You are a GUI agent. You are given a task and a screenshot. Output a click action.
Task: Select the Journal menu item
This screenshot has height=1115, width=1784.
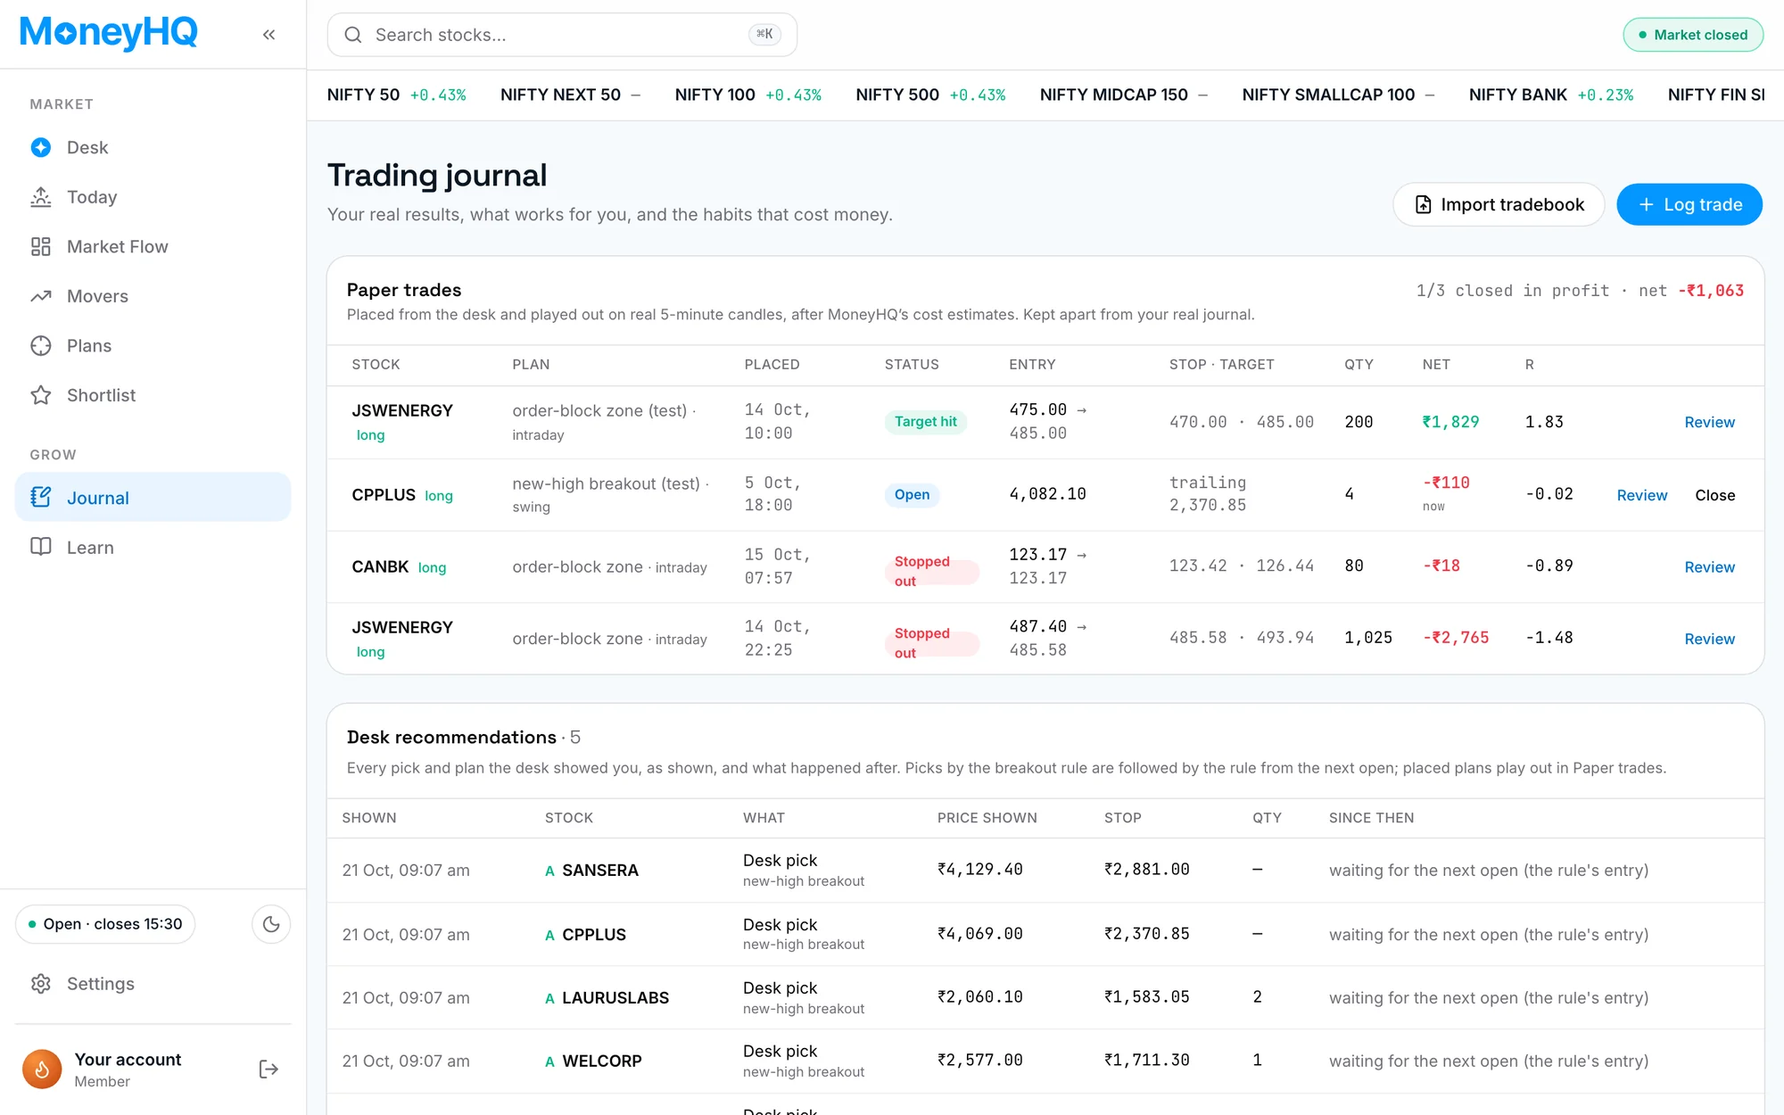click(153, 497)
